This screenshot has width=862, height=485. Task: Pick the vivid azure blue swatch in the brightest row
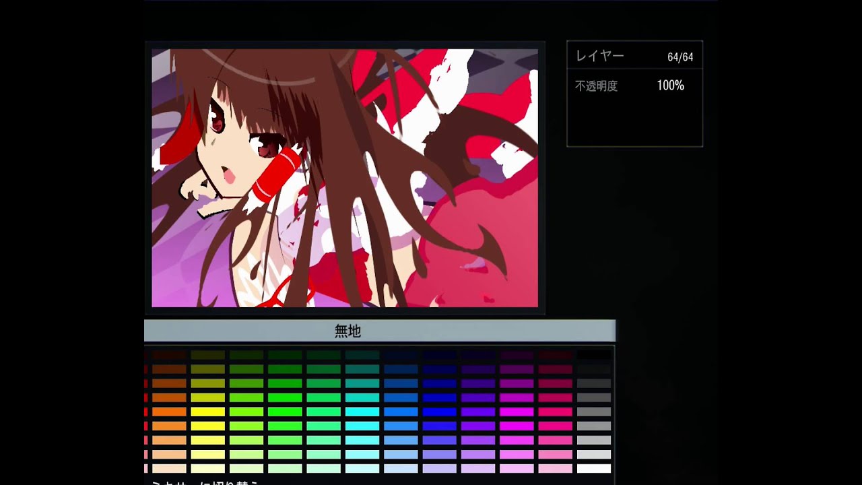tap(401, 412)
